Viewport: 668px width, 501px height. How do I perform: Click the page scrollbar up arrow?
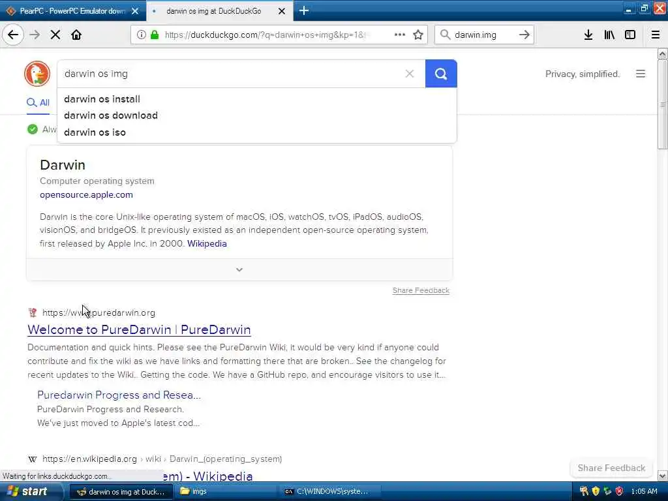click(663, 53)
